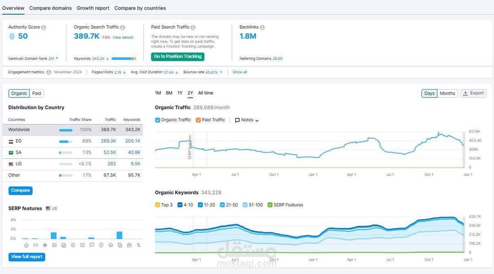Click the briefcase jobs SERP feature icon
The width and height of the screenshot is (494, 274).
click(x=129, y=245)
